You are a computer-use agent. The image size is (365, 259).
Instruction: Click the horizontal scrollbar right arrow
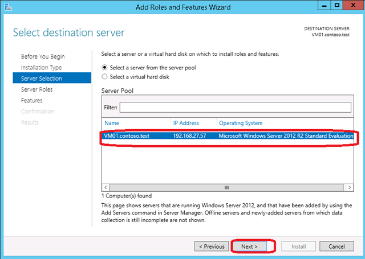(x=350, y=187)
